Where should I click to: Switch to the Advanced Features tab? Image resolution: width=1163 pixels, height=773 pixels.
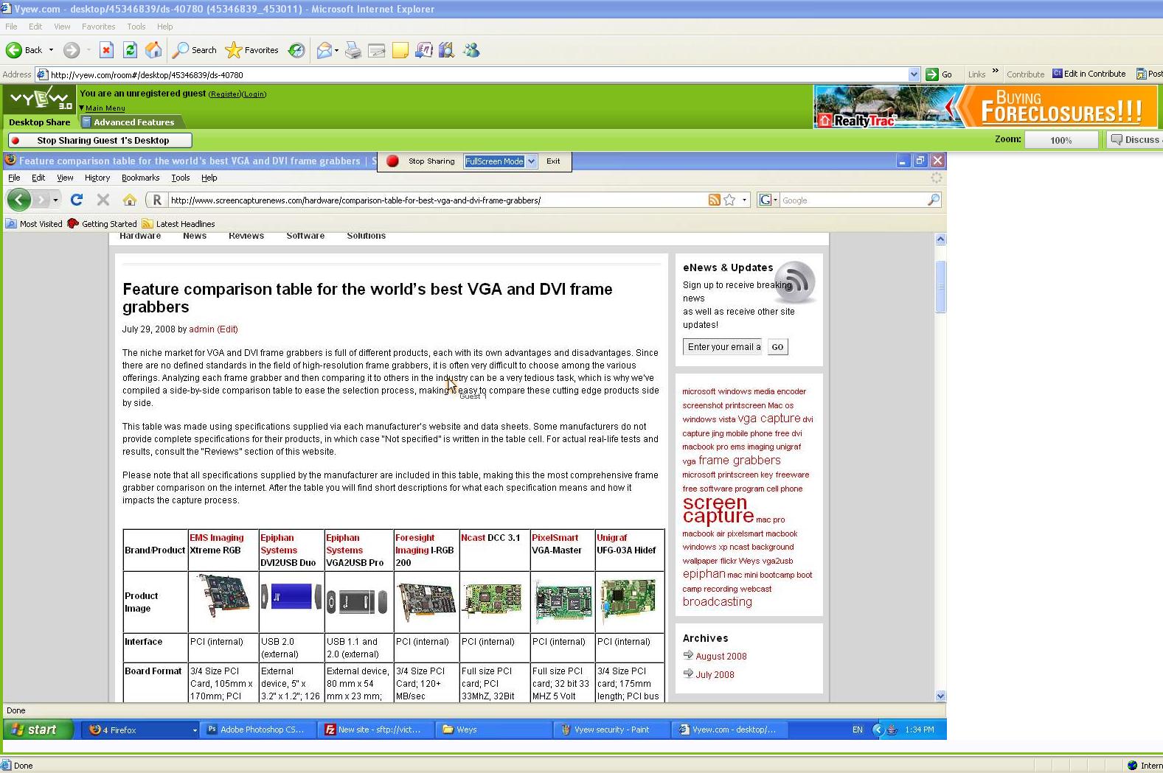133,122
